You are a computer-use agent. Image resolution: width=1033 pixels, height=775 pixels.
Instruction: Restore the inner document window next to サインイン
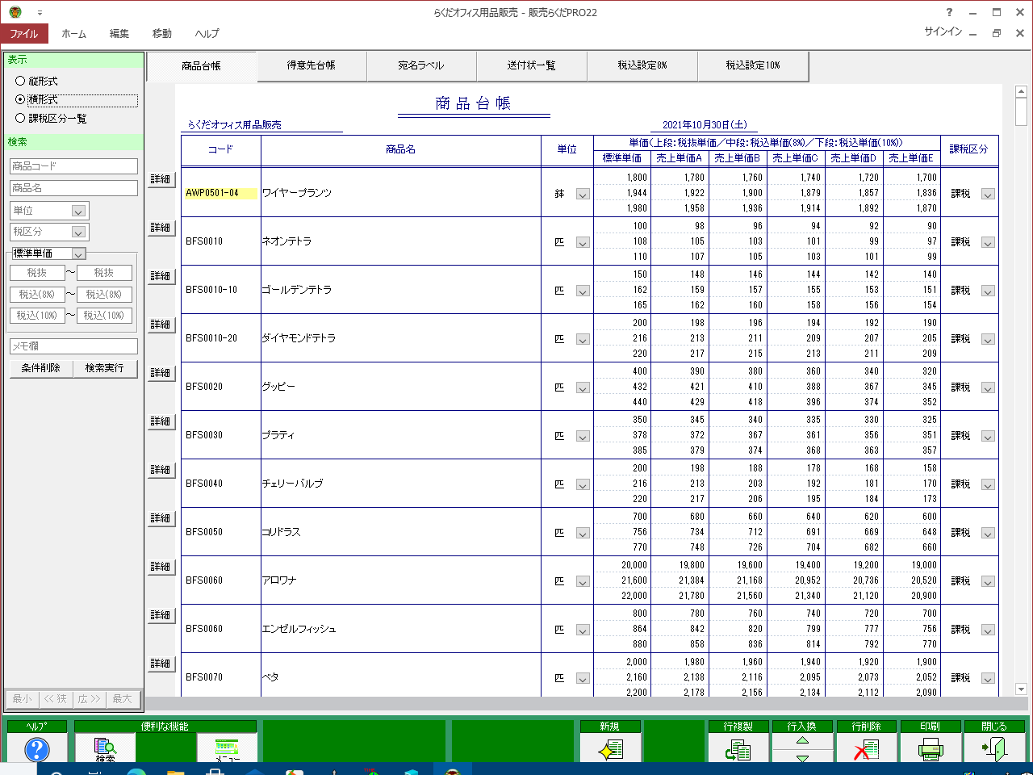coord(997,33)
